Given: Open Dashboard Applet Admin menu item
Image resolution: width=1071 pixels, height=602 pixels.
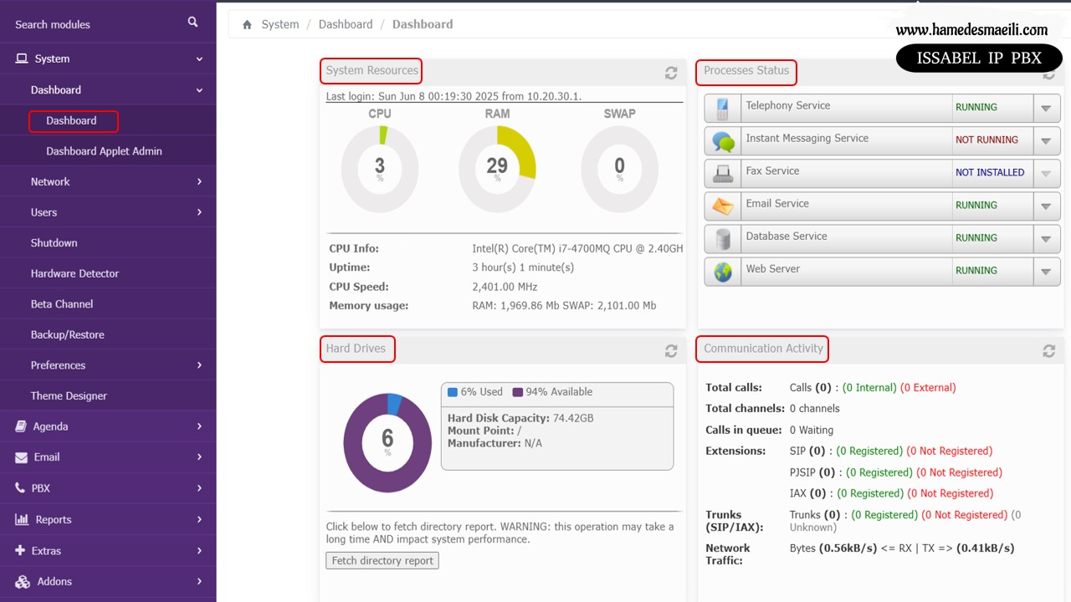Looking at the screenshot, I should (x=104, y=151).
